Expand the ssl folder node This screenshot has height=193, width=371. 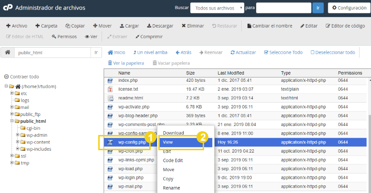(11, 155)
